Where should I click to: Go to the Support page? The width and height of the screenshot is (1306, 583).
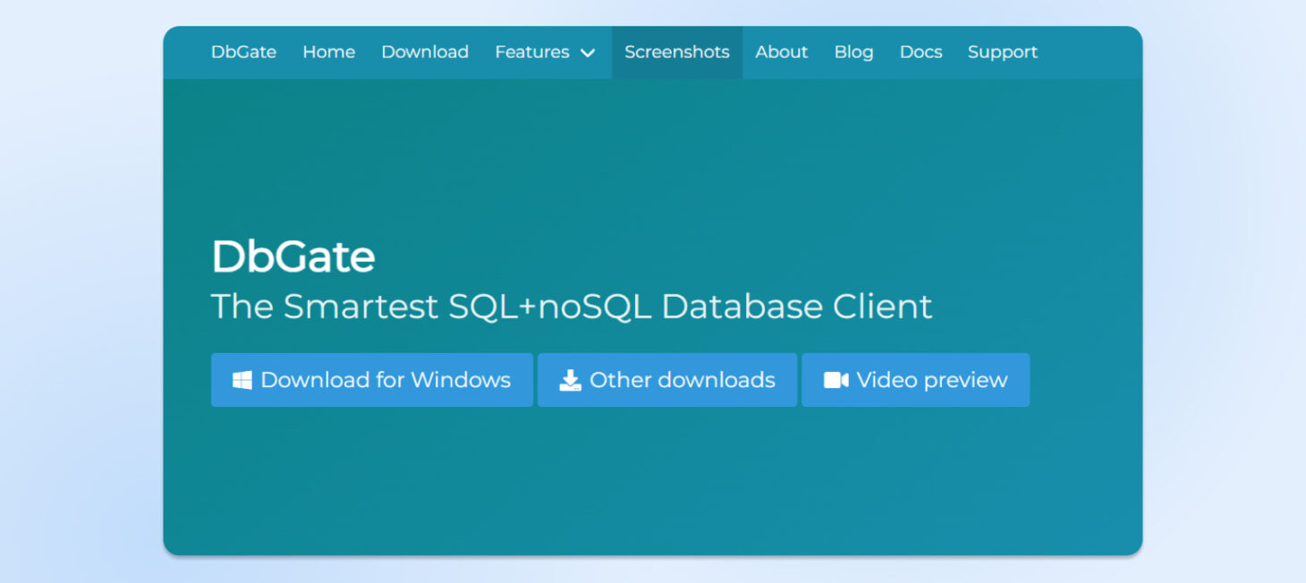(1002, 52)
